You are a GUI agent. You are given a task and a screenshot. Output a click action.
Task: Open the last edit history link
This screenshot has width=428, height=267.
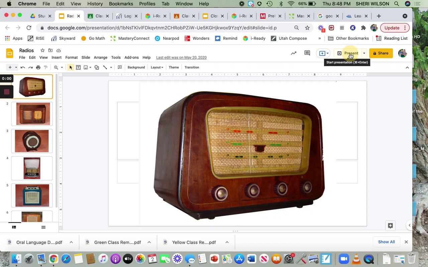point(181,57)
